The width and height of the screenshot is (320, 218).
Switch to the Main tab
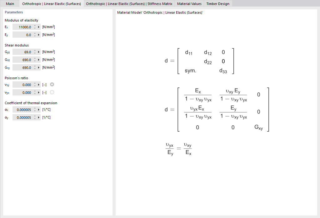coord(10,4)
